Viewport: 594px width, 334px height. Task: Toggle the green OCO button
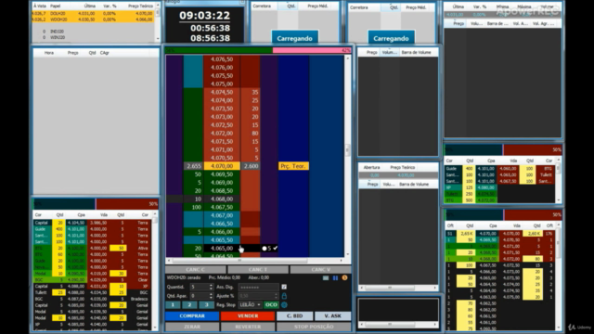pyautogui.click(x=271, y=305)
